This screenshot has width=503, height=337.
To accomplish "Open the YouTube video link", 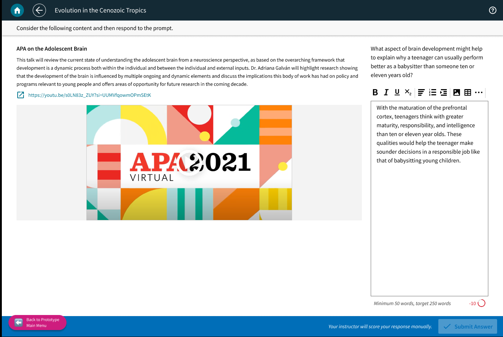I will pyautogui.click(x=89, y=95).
